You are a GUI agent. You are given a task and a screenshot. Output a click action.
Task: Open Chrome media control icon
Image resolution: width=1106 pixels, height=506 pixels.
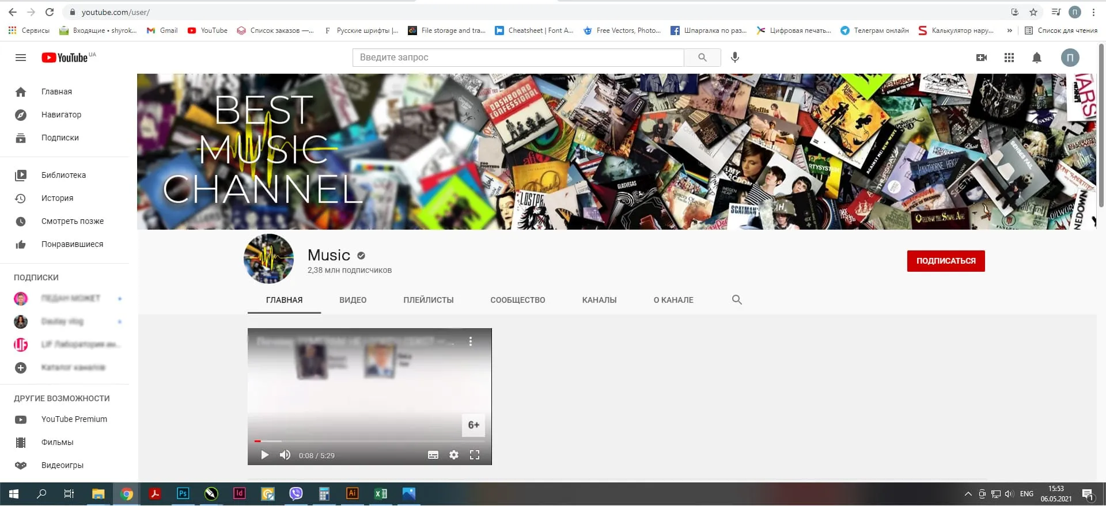point(1056,12)
